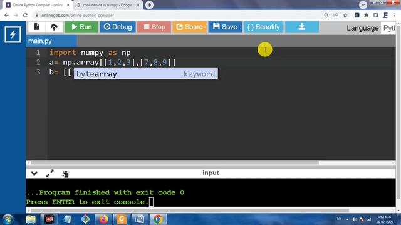Image resolution: width=401 pixels, height=225 pixels.
Task: Launch Firefox from the taskbar
Action: click(103, 219)
